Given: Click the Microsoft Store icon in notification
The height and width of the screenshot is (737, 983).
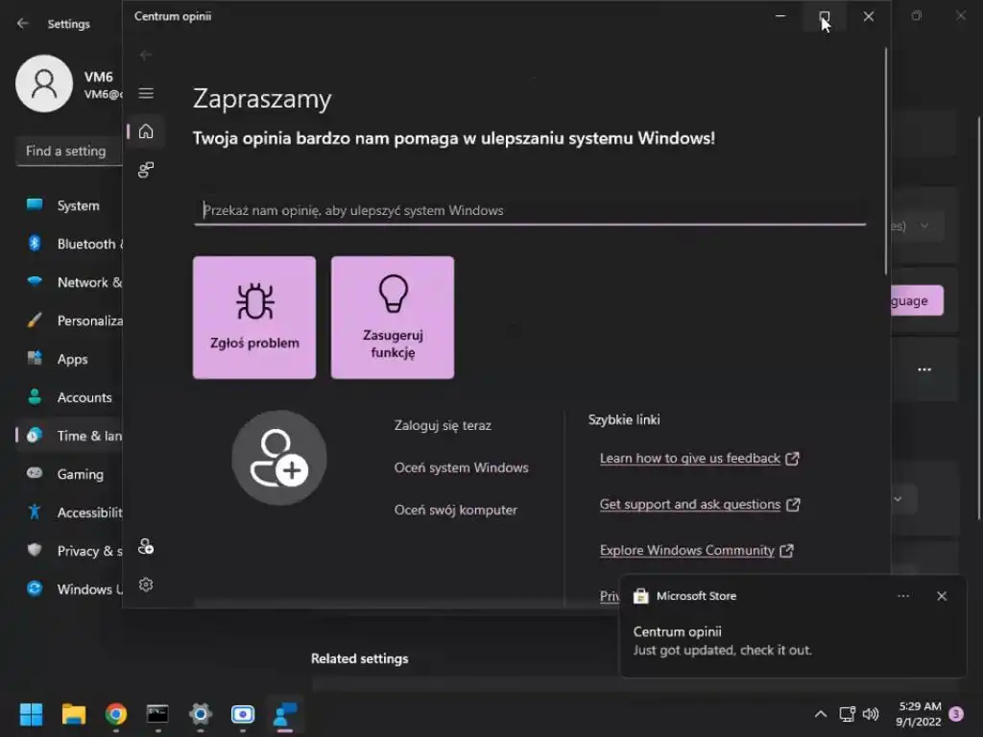Looking at the screenshot, I should click(x=640, y=596).
